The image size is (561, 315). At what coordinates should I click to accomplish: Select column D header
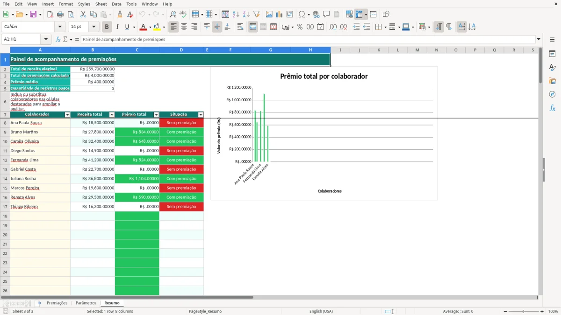[x=181, y=50]
